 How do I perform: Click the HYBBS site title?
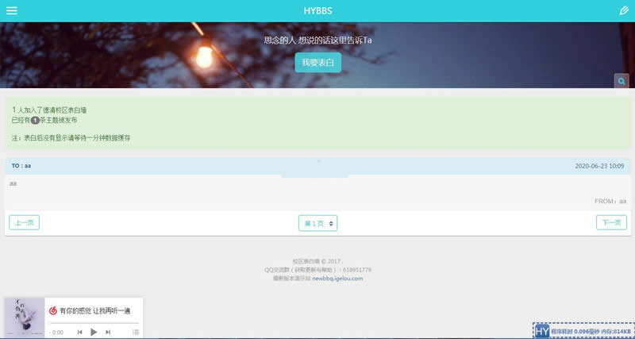(x=317, y=11)
